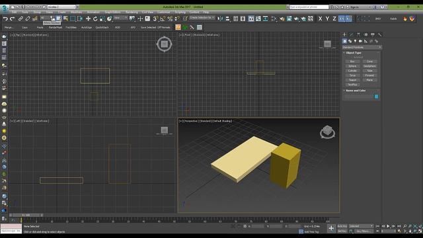Open the Rendering menu

[x=132, y=12]
